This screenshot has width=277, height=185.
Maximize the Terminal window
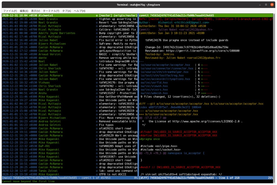tap(266, 5)
